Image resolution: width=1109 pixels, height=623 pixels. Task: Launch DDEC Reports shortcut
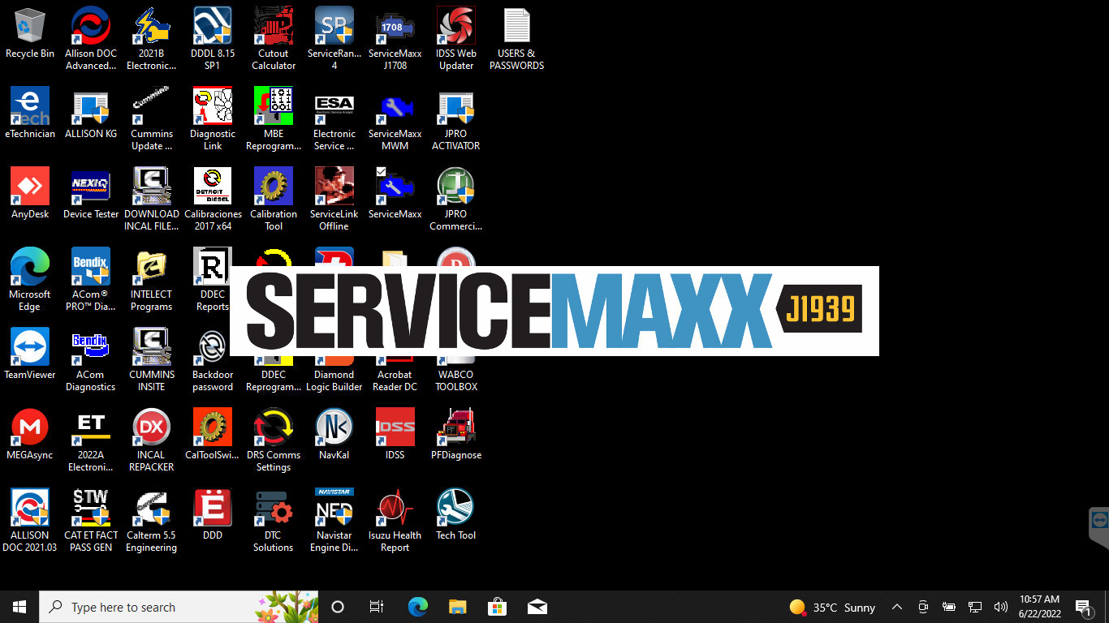point(213,279)
